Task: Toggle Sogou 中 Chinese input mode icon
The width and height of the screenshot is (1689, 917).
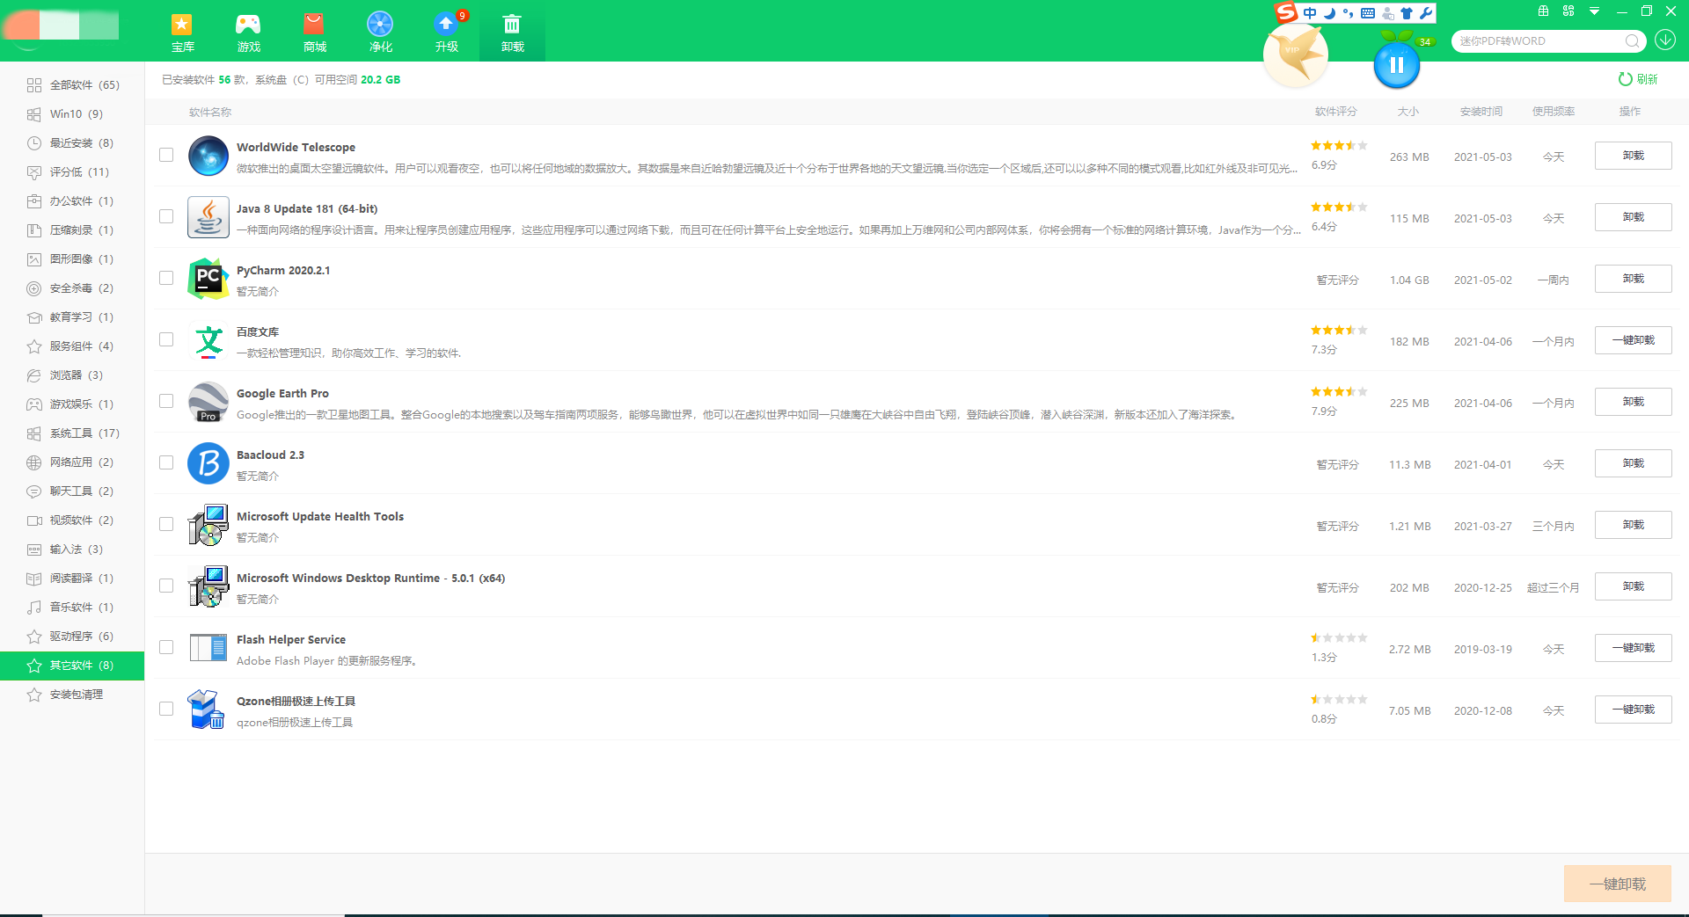Action: tap(1310, 13)
